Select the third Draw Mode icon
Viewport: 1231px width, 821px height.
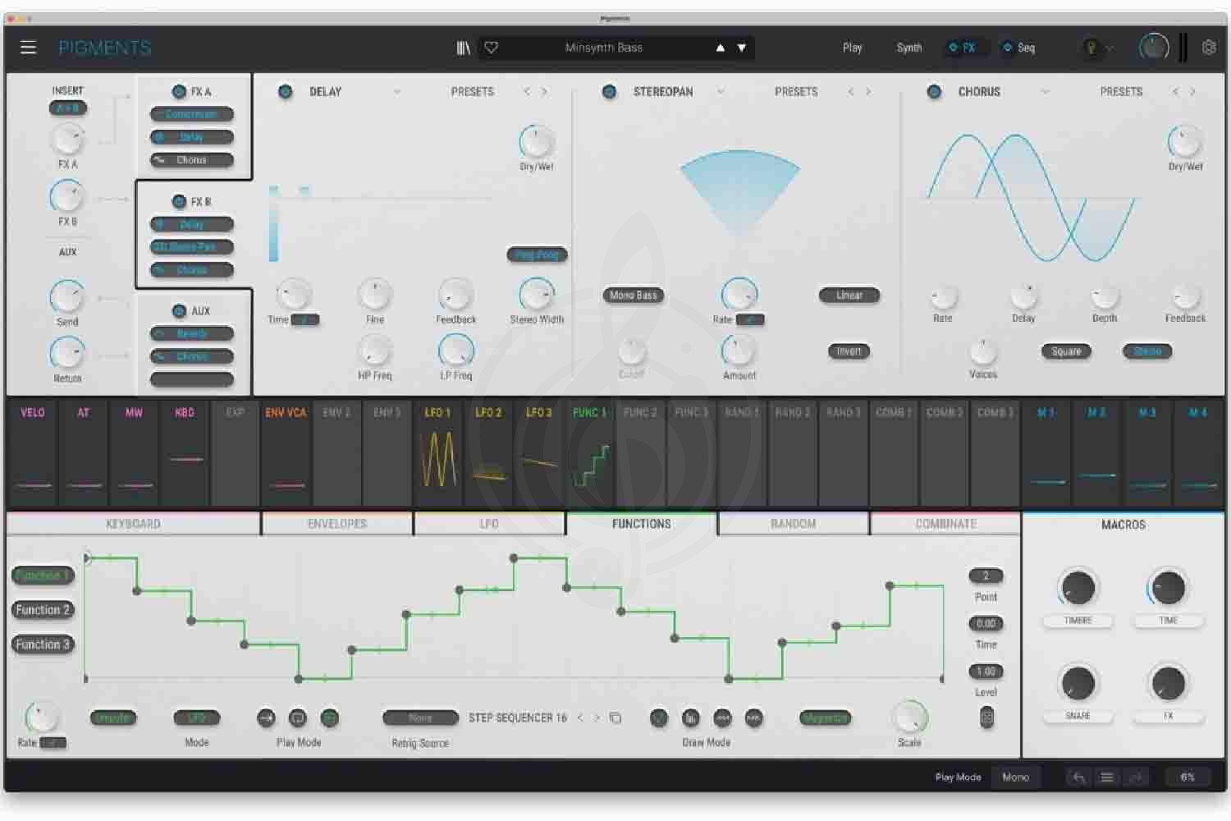coord(722,718)
